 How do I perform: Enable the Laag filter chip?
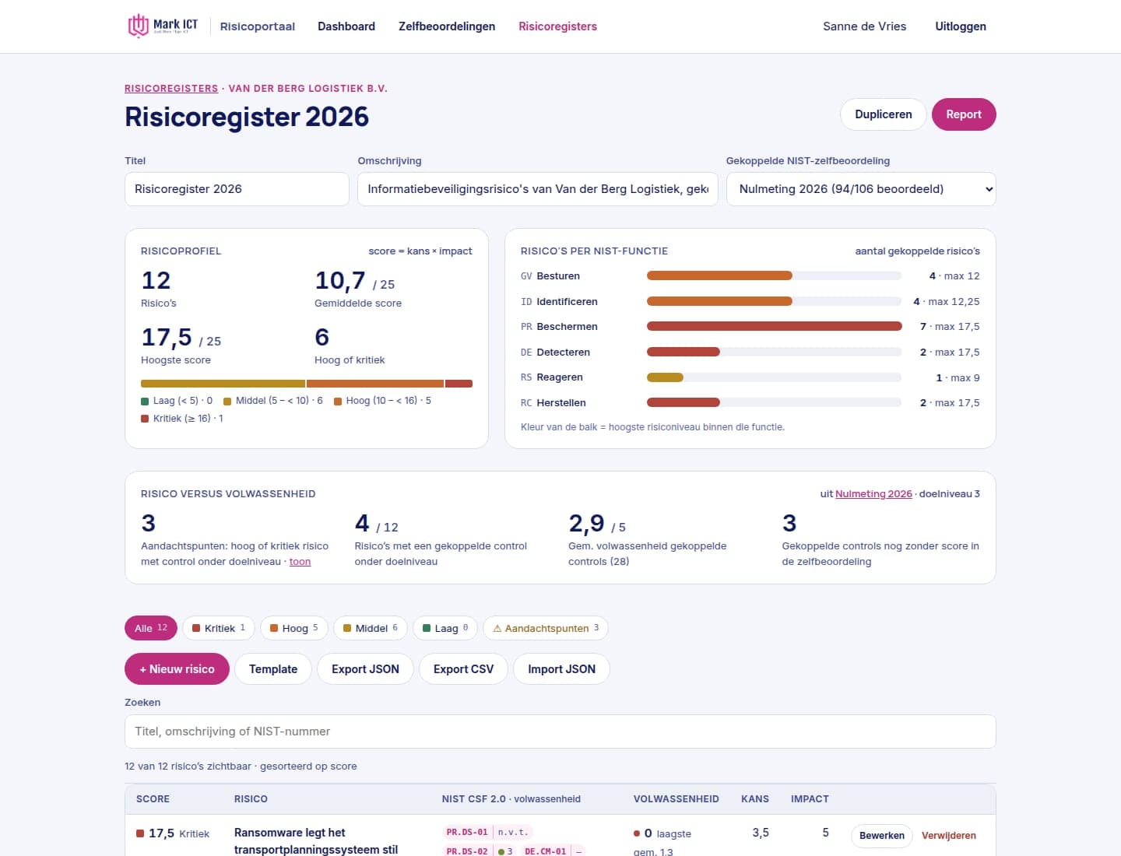point(445,628)
